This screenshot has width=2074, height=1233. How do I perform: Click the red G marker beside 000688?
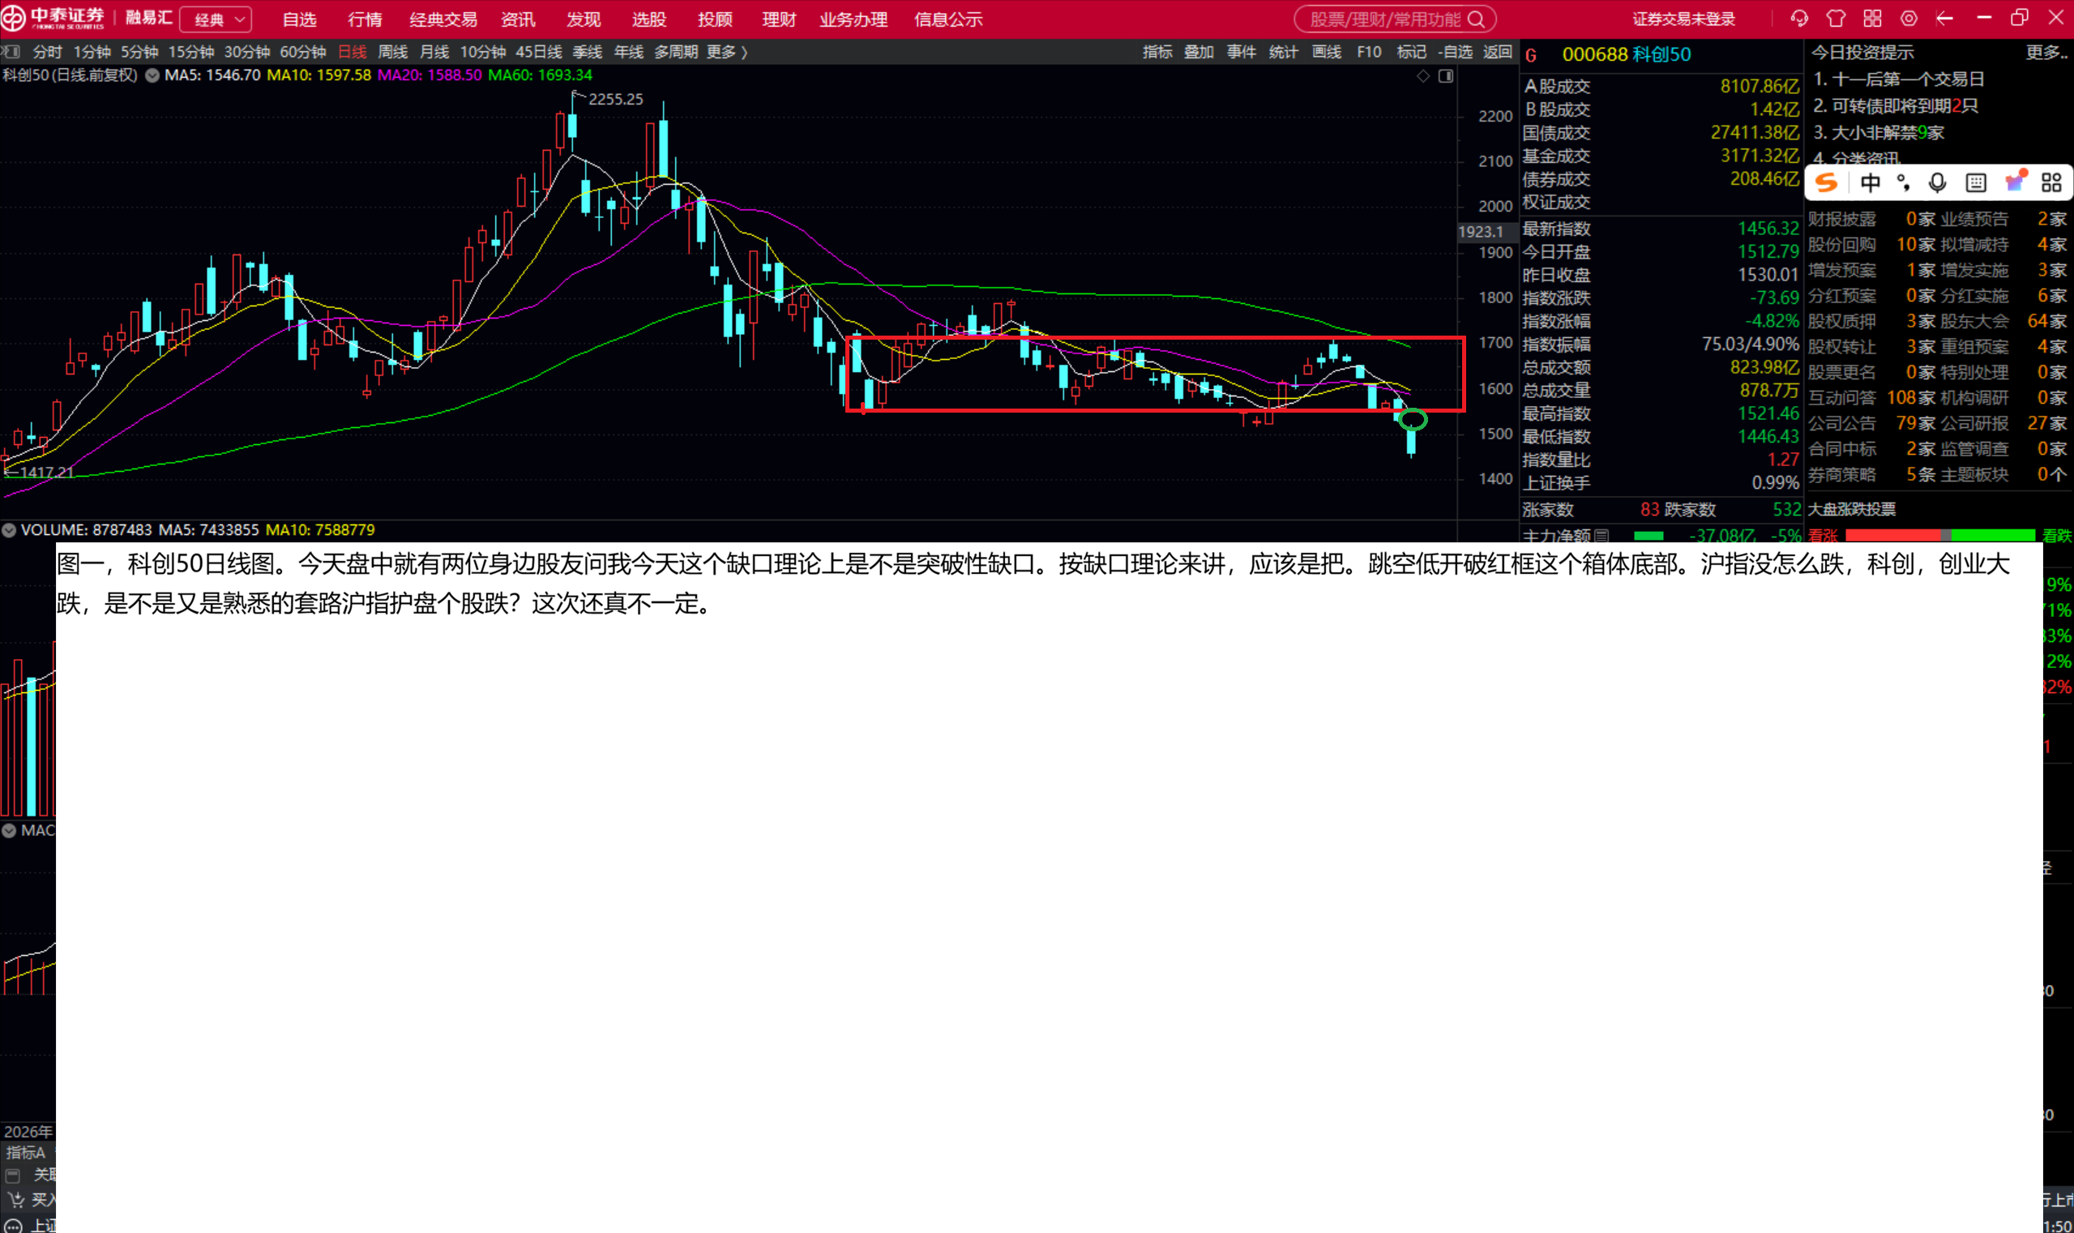1531,56
